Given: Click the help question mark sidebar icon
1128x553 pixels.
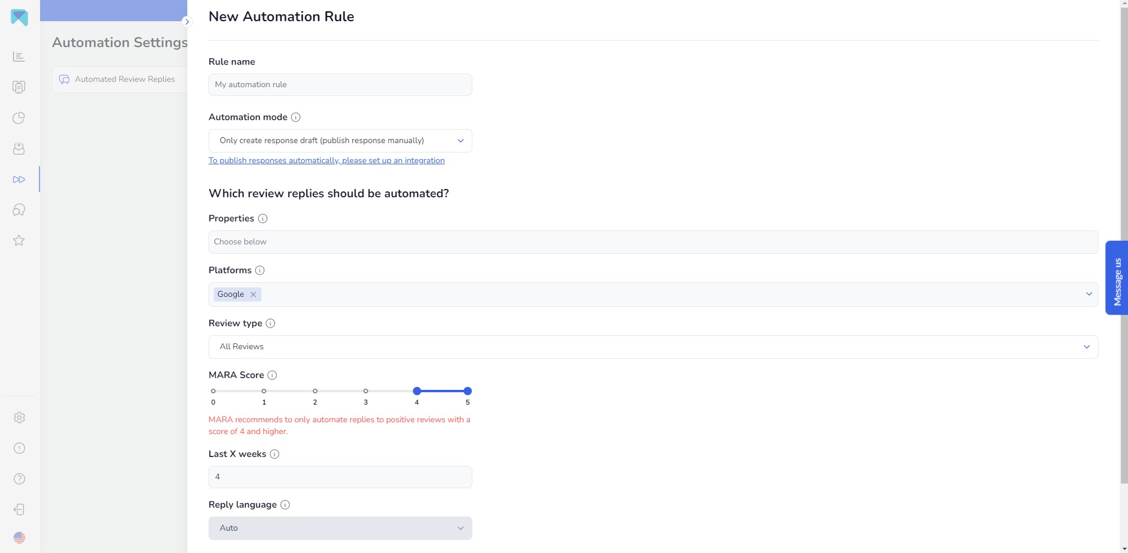Looking at the screenshot, I should point(19,479).
